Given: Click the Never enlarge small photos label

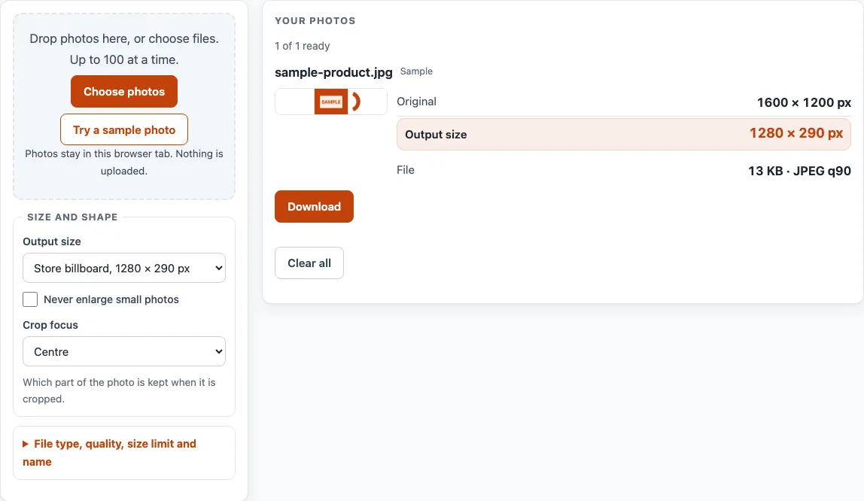Looking at the screenshot, I should (111, 299).
